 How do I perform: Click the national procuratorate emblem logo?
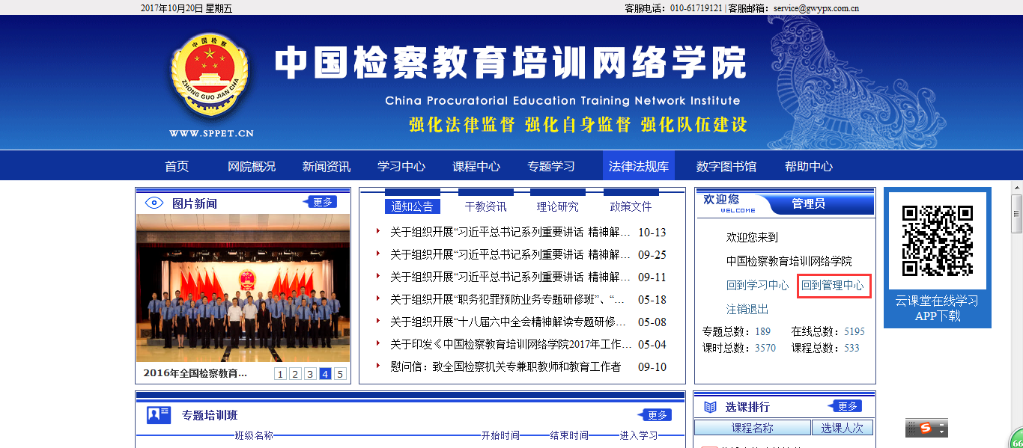tap(209, 75)
